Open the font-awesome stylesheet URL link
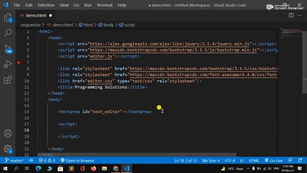Image resolution: width=307 pixels, height=173 pixels. (x=203, y=75)
